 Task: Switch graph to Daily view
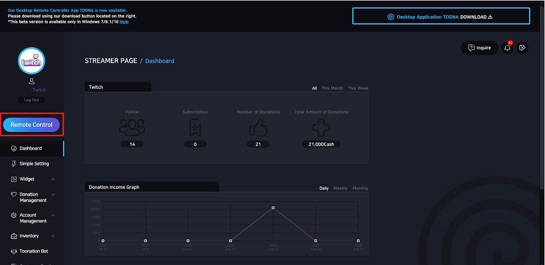[324, 188]
